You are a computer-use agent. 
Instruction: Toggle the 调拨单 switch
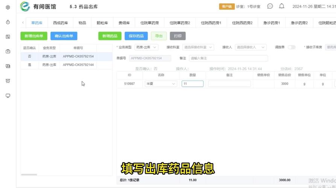292,47
